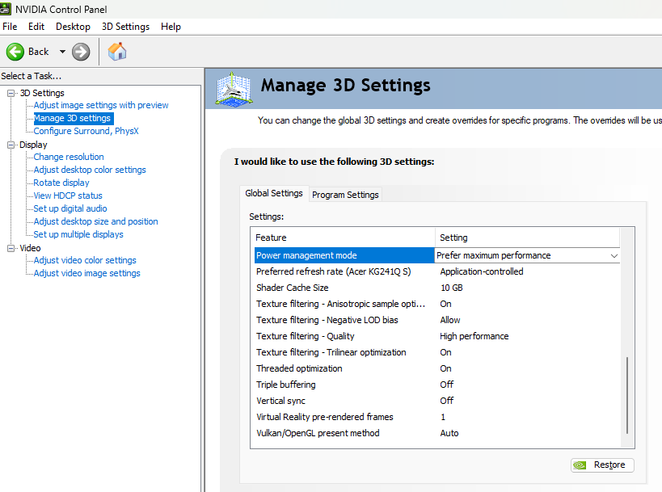
Task: Click the Off value for Triple buffering
Action: pos(447,385)
